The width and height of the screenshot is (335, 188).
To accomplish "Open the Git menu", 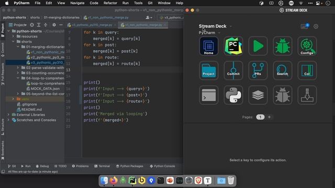I will [x=150, y=3].
